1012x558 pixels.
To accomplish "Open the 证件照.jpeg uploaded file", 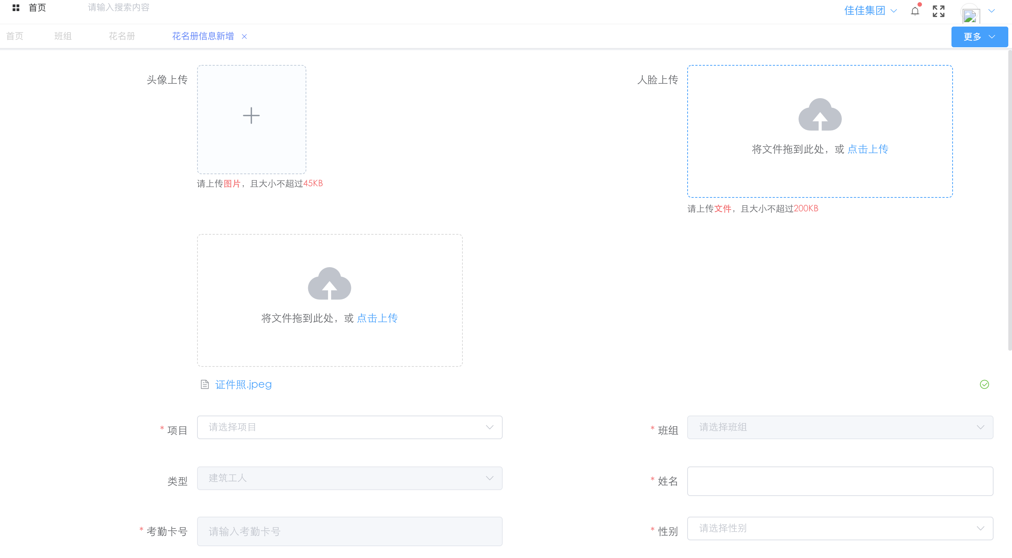I will 243,384.
